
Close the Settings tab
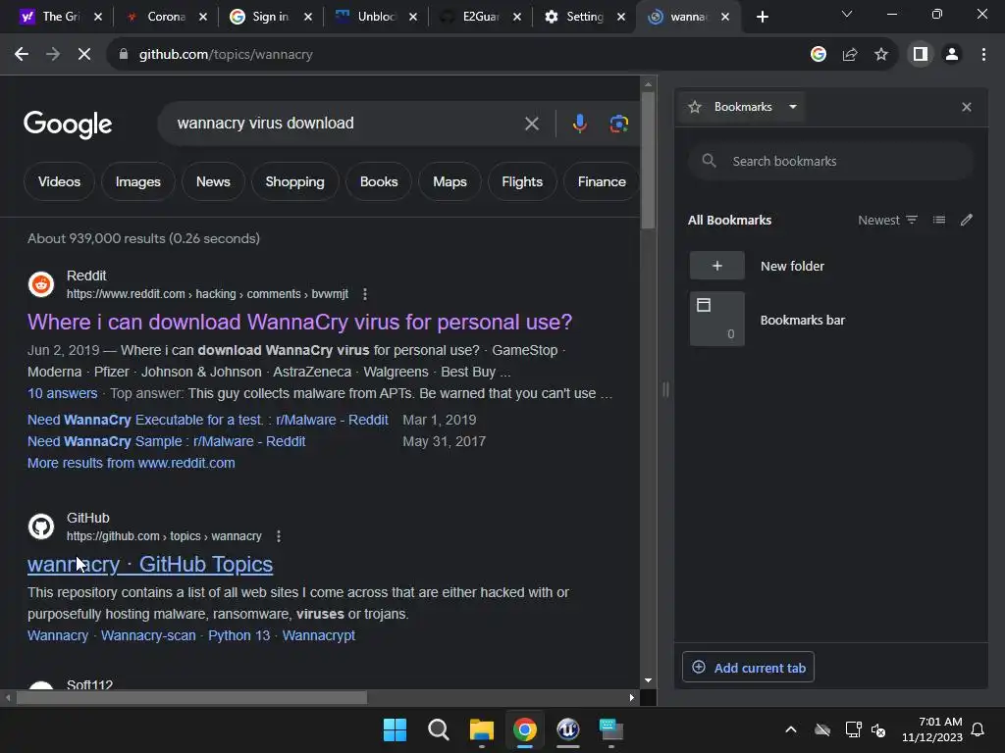click(x=621, y=18)
